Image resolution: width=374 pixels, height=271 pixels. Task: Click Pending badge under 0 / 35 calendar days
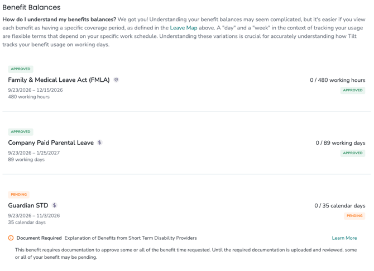pos(354,216)
